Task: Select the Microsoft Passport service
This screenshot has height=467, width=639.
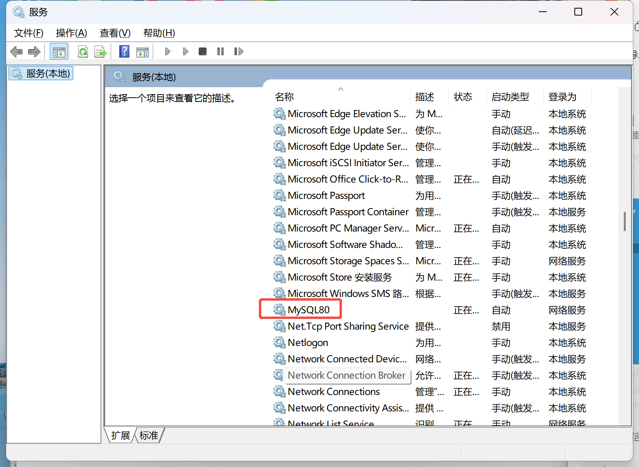Action: (x=327, y=195)
